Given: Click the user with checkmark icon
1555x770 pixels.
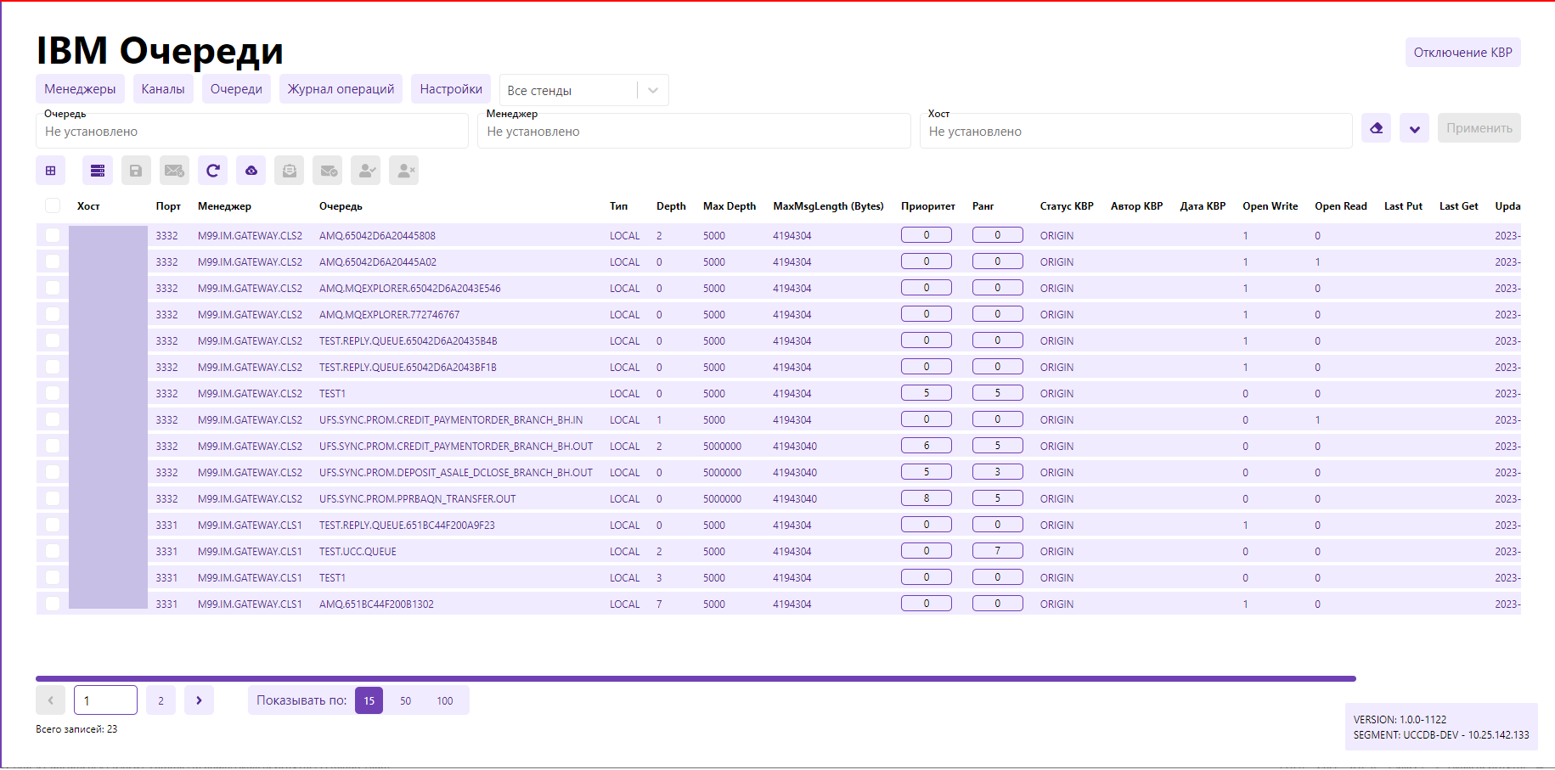Looking at the screenshot, I should coord(366,171).
